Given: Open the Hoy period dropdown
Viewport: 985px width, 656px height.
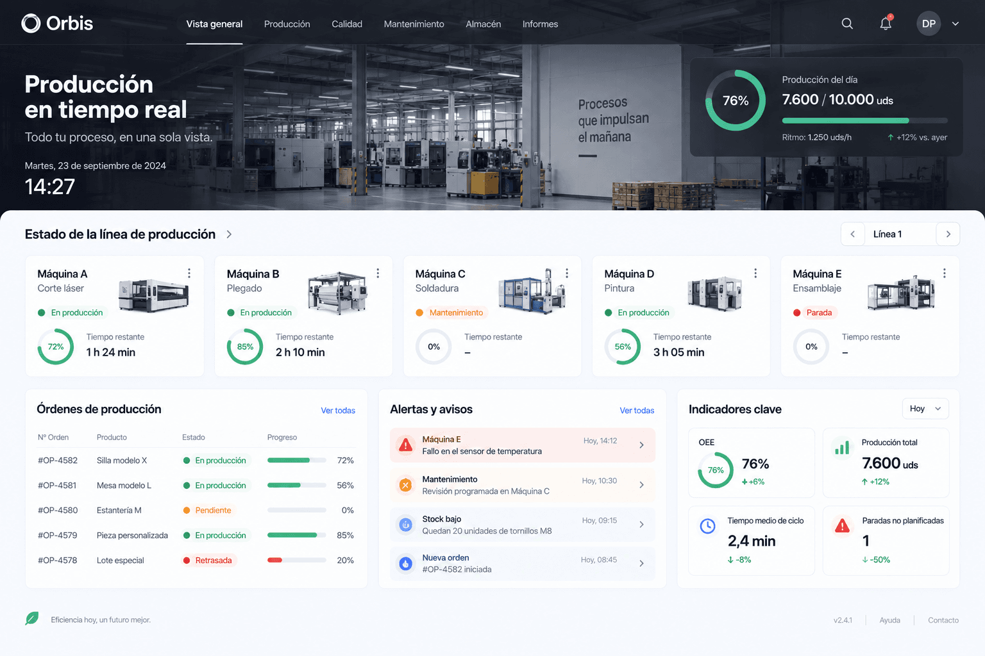Looking at the screenshot, I should tap(925, 409).
